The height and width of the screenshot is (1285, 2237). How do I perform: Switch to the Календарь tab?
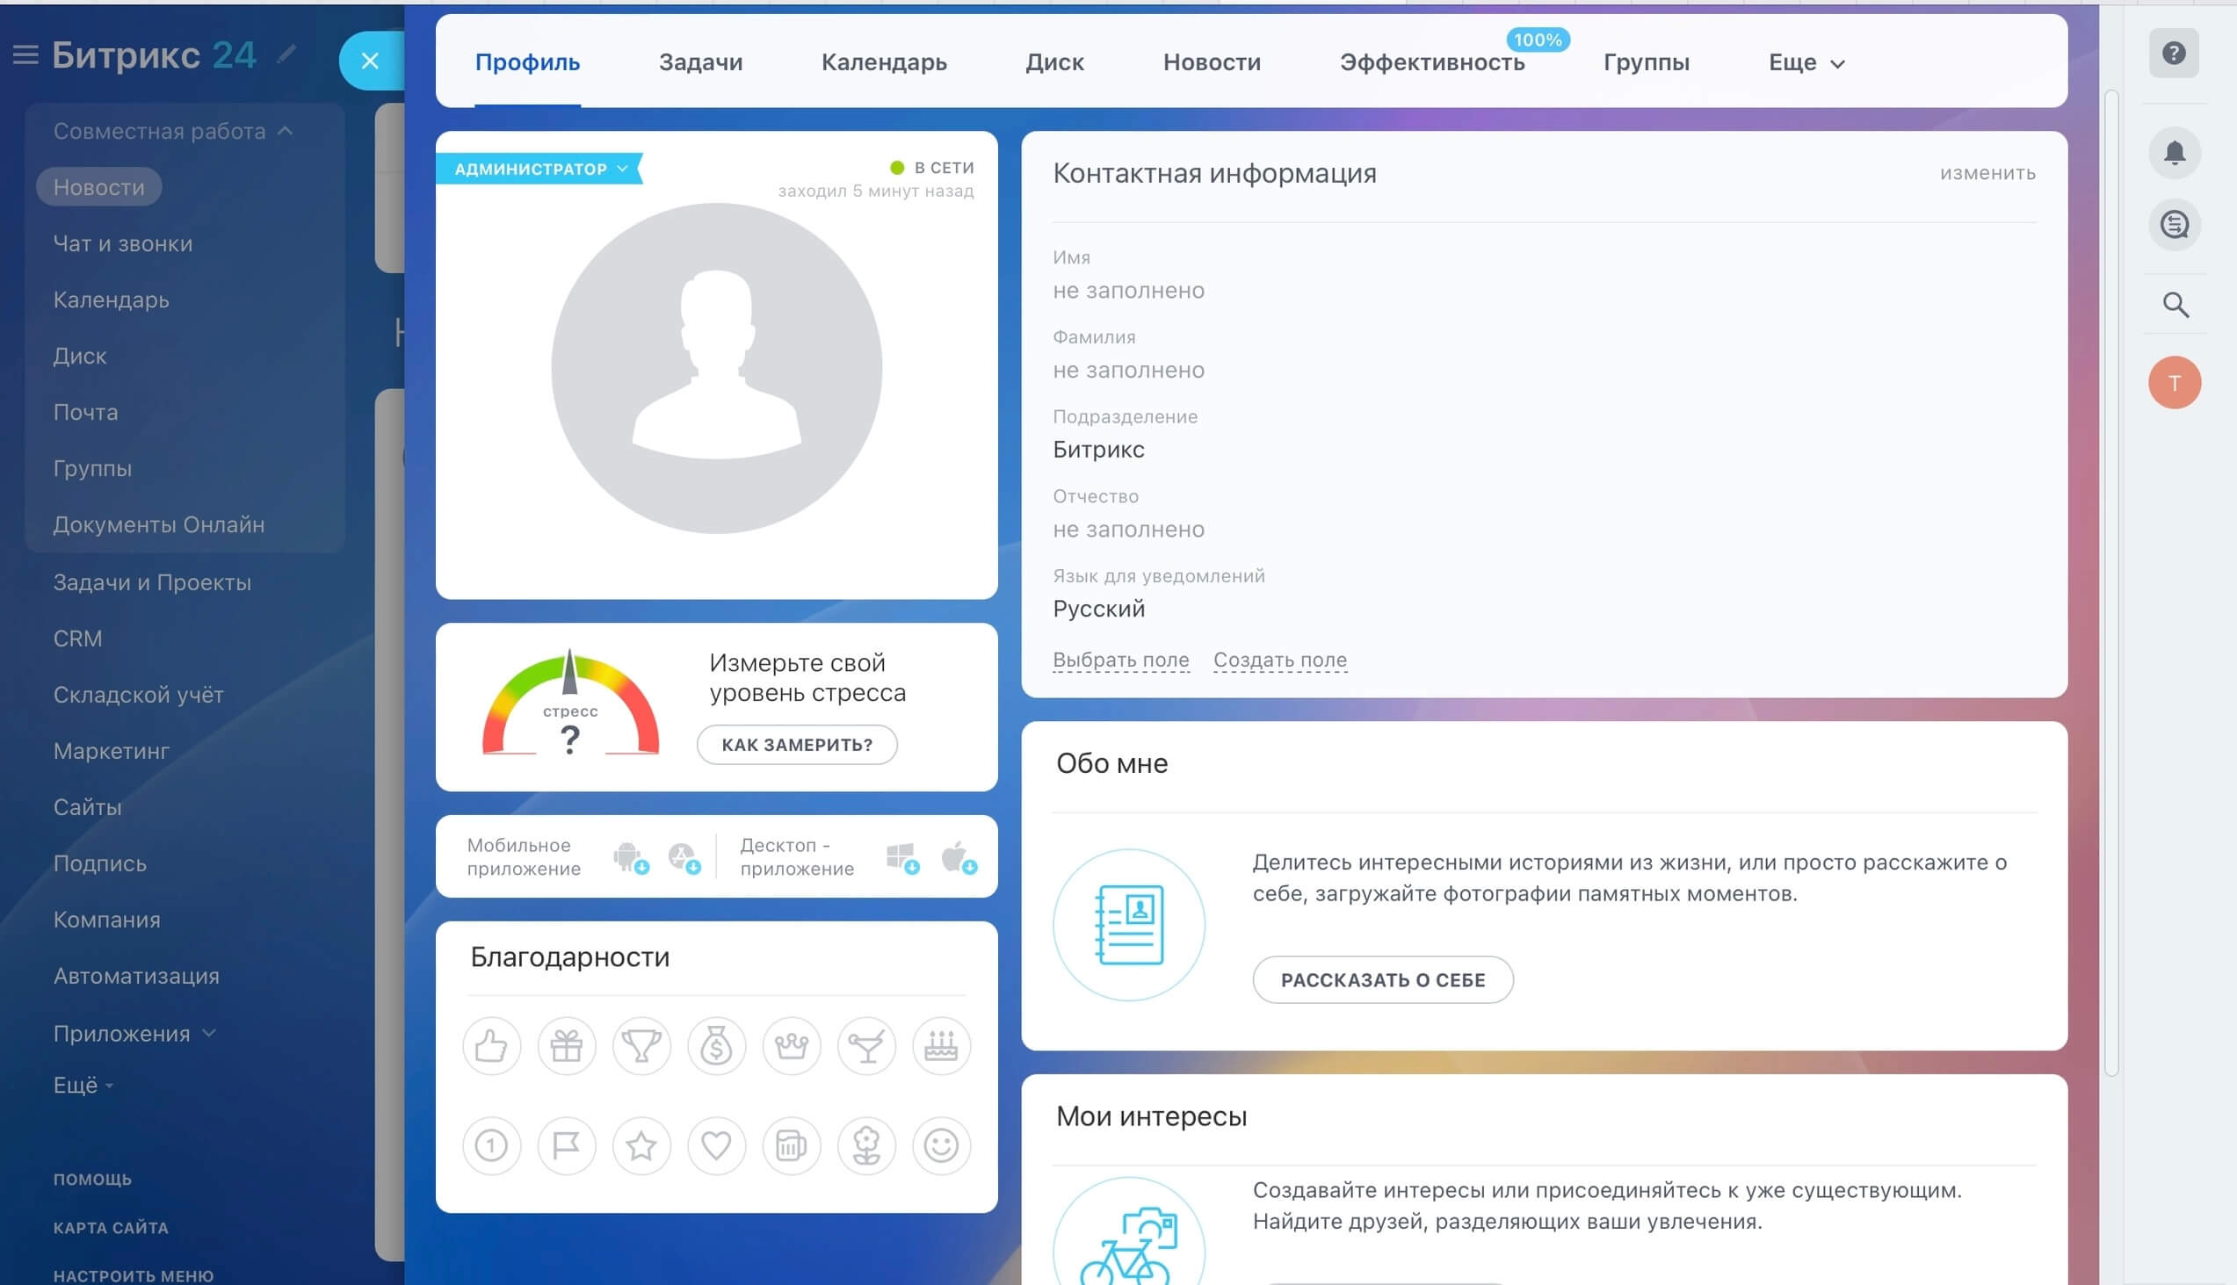(x=885, y=62)
